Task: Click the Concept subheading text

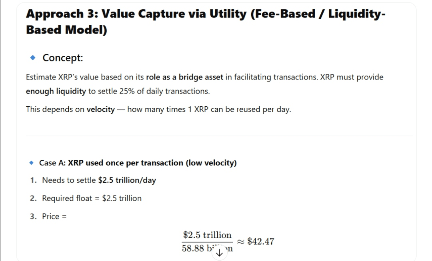Action: pos(62,58)
